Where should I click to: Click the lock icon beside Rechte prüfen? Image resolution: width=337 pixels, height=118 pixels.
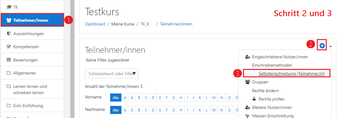click(x=254, y=99)
